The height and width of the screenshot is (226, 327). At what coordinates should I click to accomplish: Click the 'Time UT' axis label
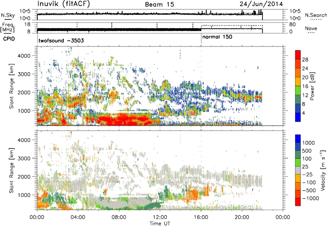(x=160, y=224)
